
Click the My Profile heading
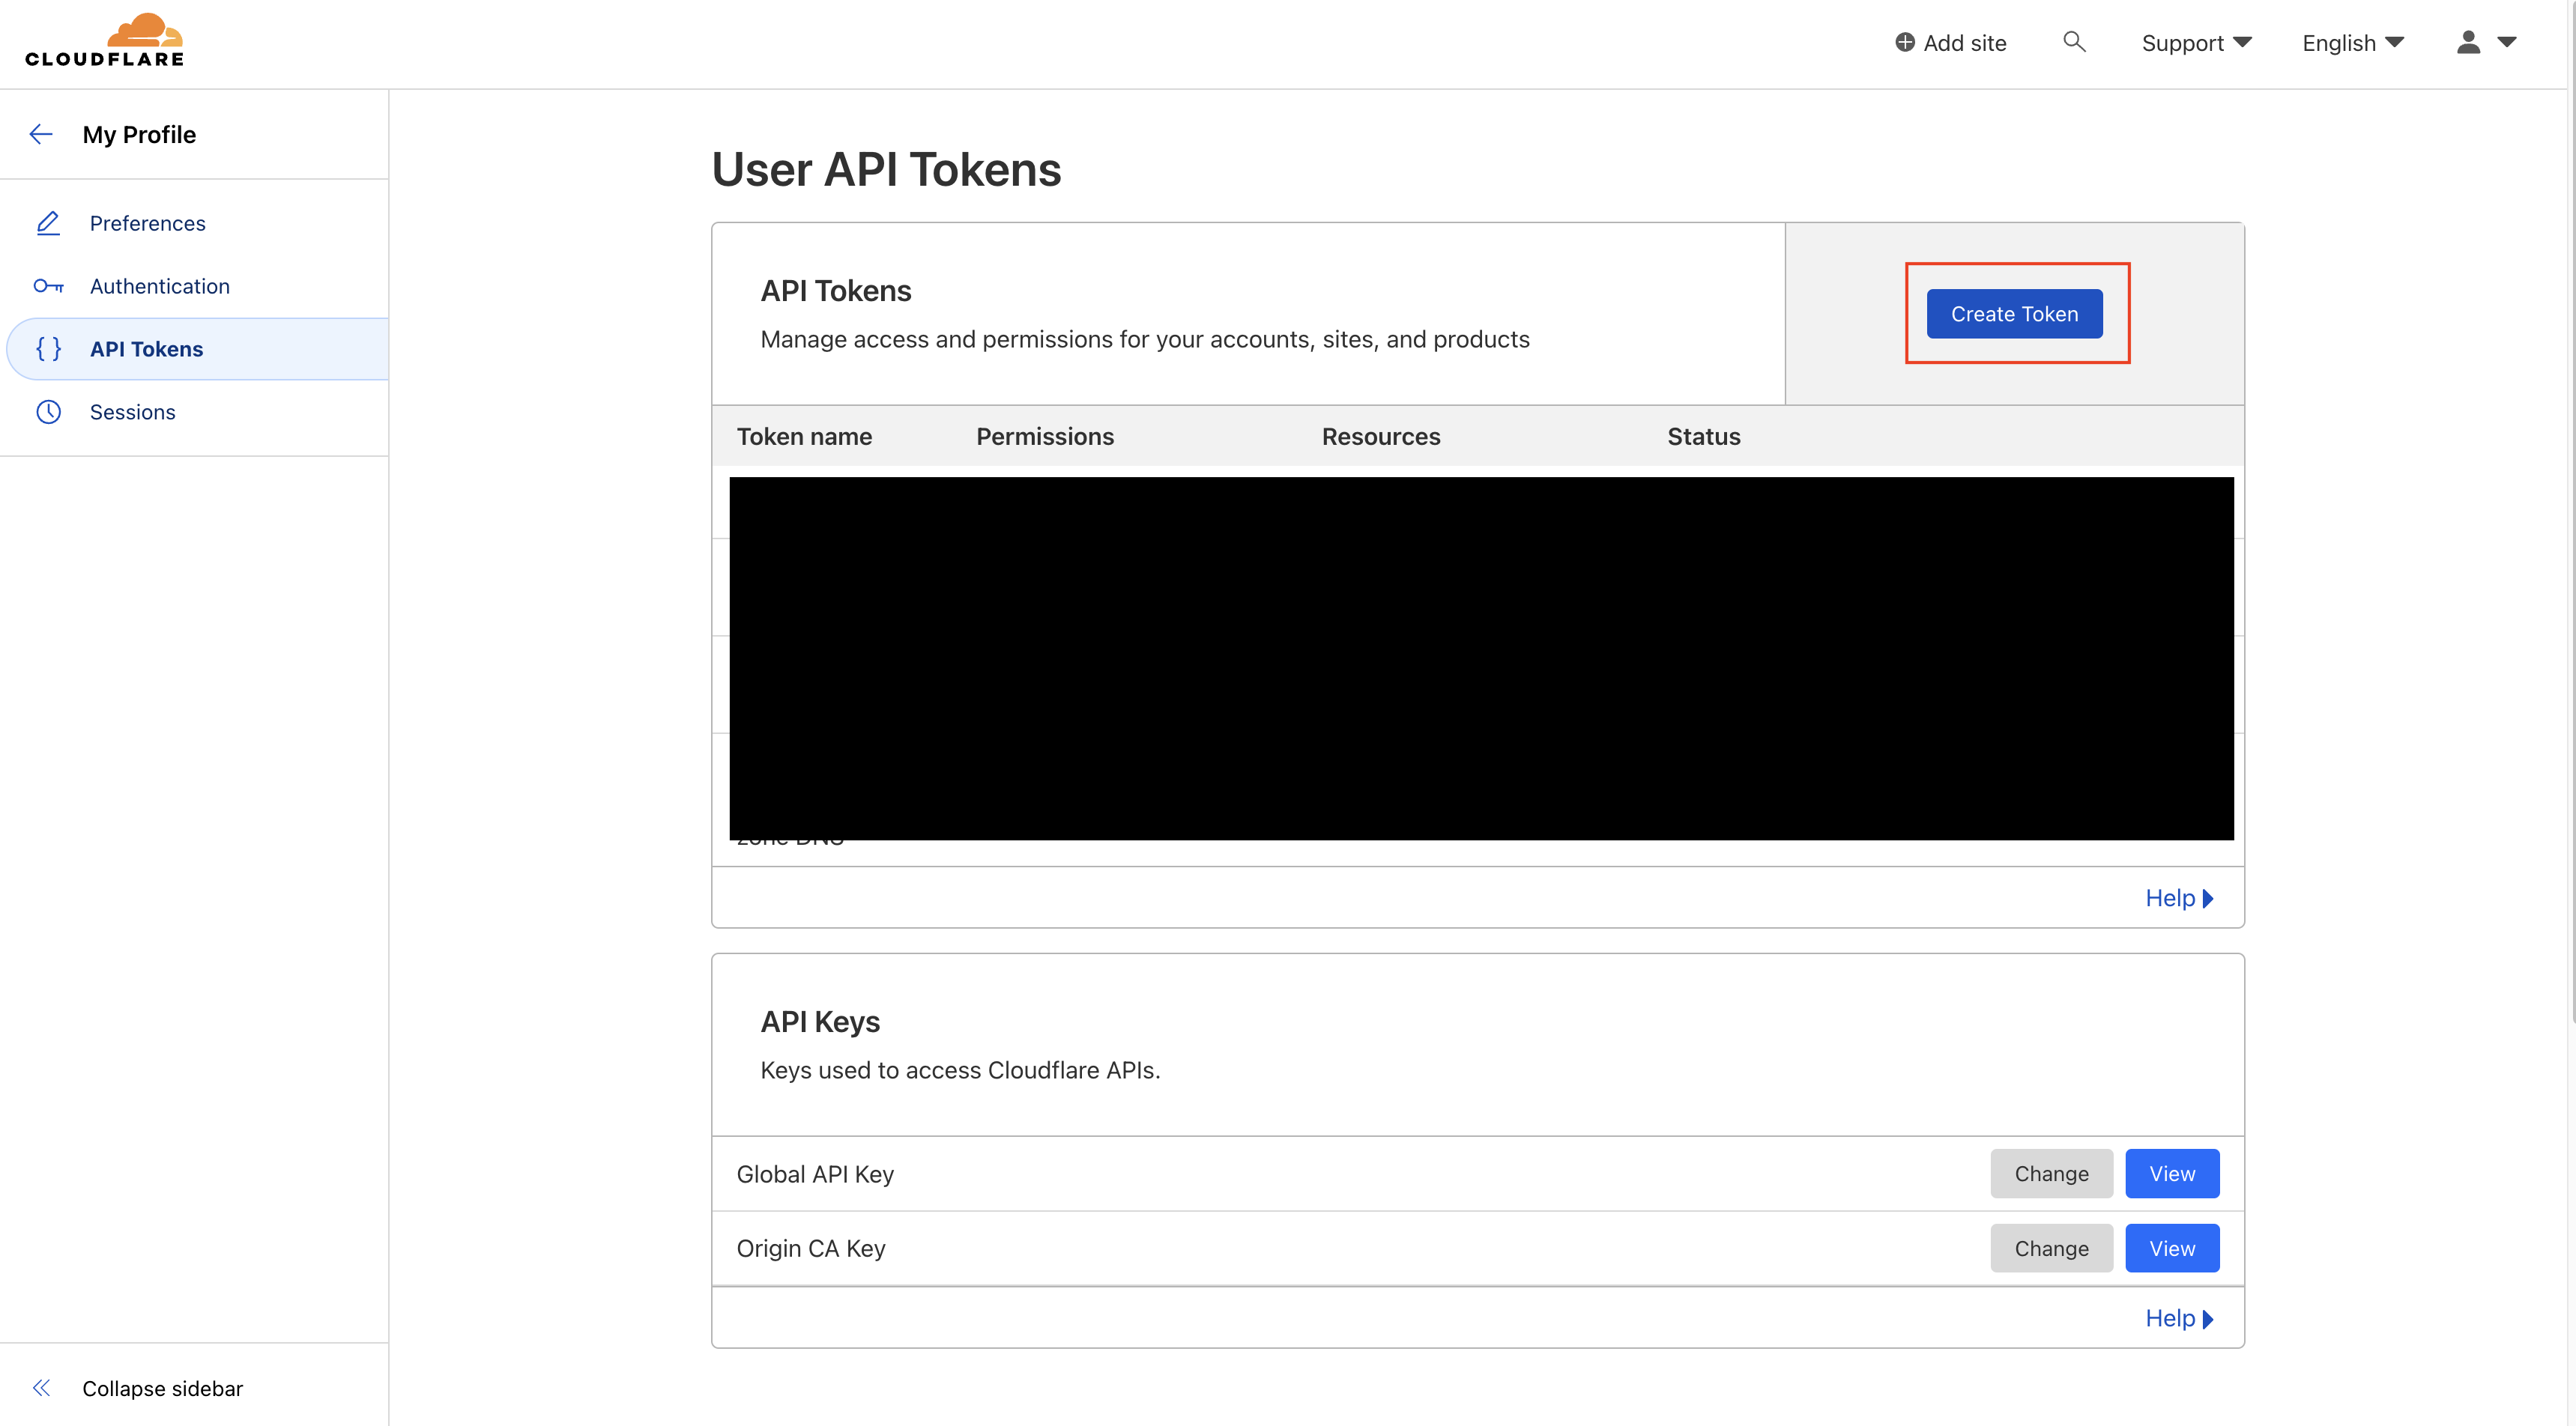click(139, 134)
